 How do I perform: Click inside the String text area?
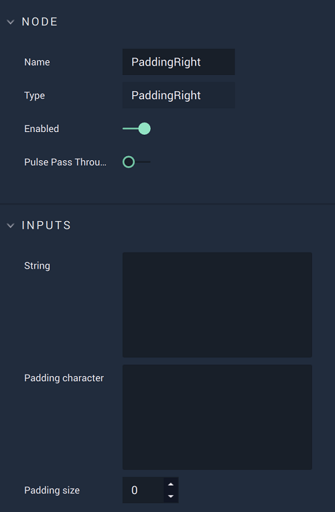click(x=217, y=305)
